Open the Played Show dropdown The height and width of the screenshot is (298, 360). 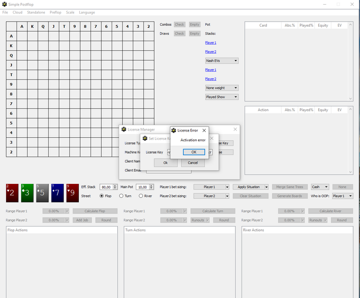click(x=222, y=97)
